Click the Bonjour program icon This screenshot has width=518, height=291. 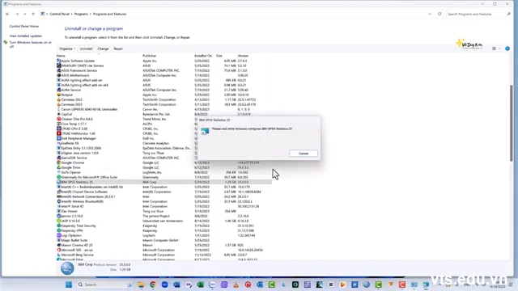pyautogui.click(x=59, y=95)
